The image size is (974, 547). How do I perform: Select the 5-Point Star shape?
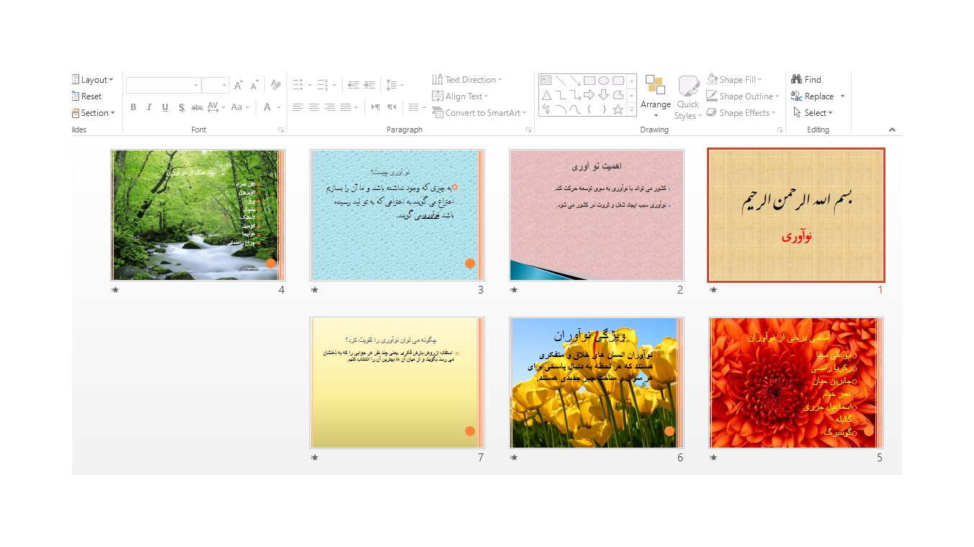click(x=618, y=109)
